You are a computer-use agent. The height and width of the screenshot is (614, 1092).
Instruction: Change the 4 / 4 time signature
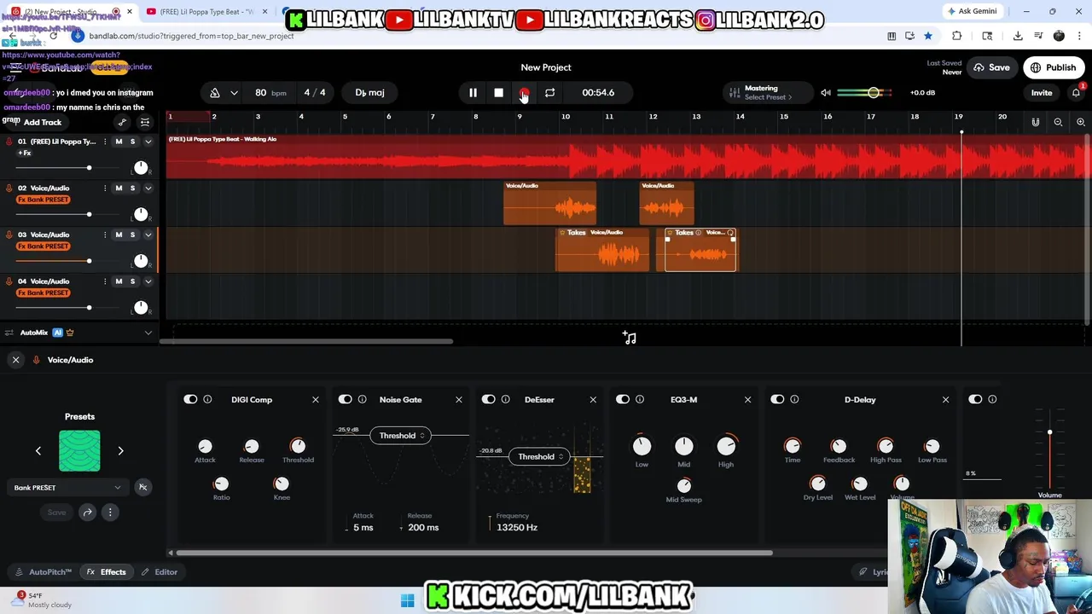point(315,92)
